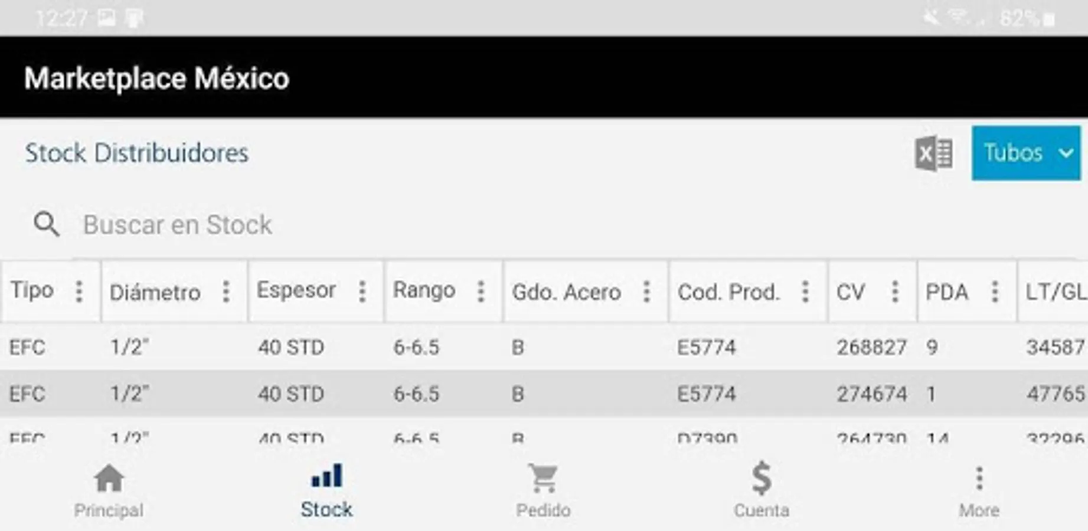Viewport: 1088px width, 531px height.
Task: Open the Pedido cart tab
Action: (543, 491)
